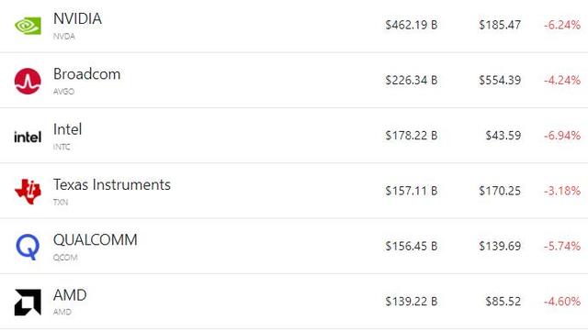Screen dimensions: 588x331
Task: Select QUALCOMM's -5.74% daily change
Action: [x=562, y=246]
